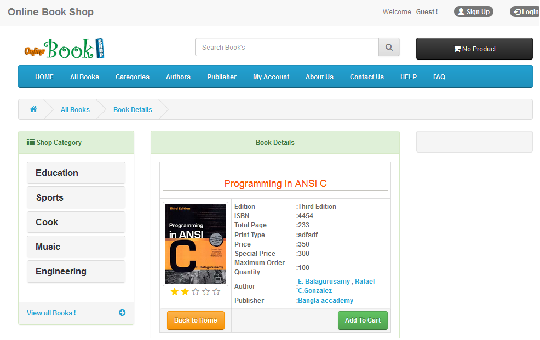Image resolution: width=540 pixels, height=340 pixels.
Task: Open the Categories menu item
Action: click(133, 77)
